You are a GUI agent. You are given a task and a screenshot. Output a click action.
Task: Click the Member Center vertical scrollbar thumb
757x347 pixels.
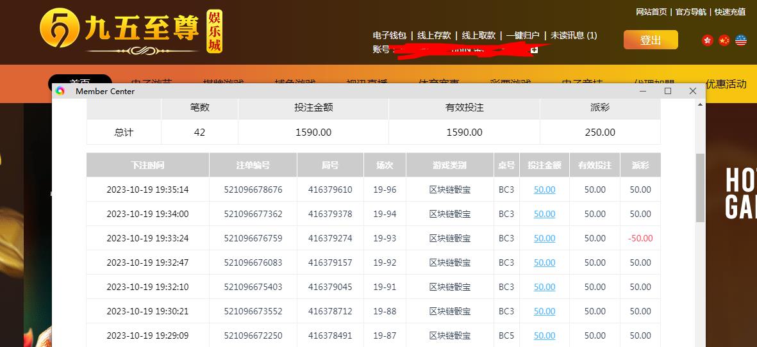point(700,188)
